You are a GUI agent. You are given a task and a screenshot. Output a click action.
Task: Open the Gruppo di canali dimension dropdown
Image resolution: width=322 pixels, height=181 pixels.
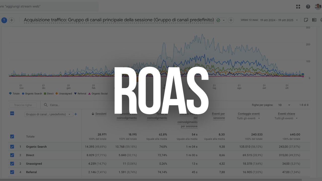pos(49,114)
